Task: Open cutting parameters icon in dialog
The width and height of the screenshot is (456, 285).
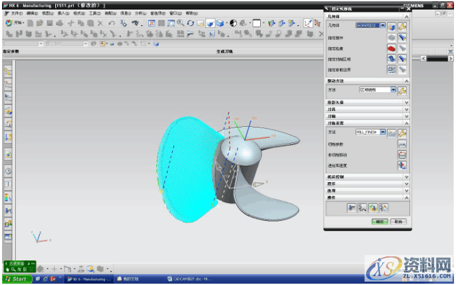Action: (x=402, y=143)
